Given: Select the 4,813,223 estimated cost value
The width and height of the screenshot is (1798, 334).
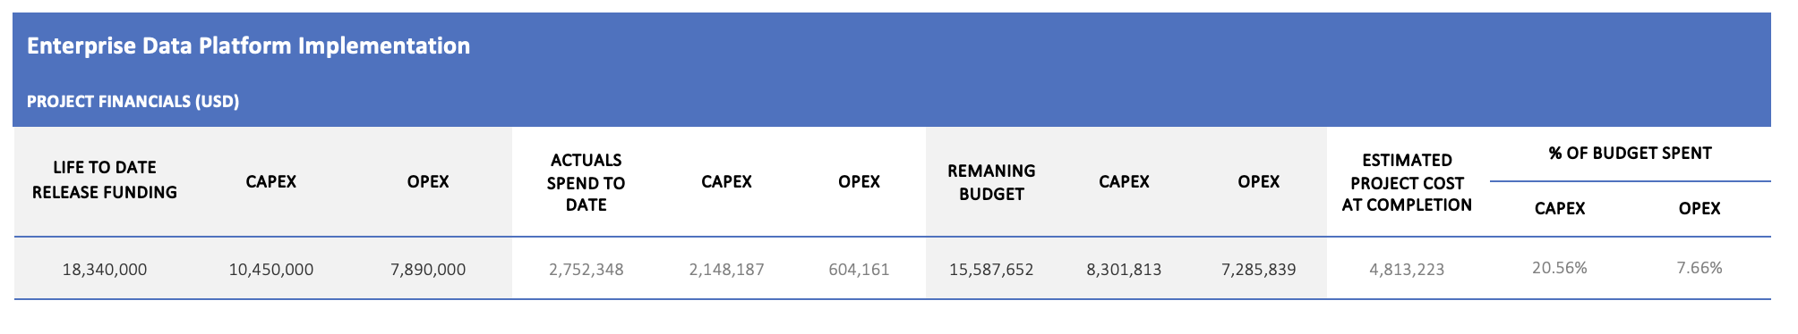Looking at the screenshot, I should 1407,269.
